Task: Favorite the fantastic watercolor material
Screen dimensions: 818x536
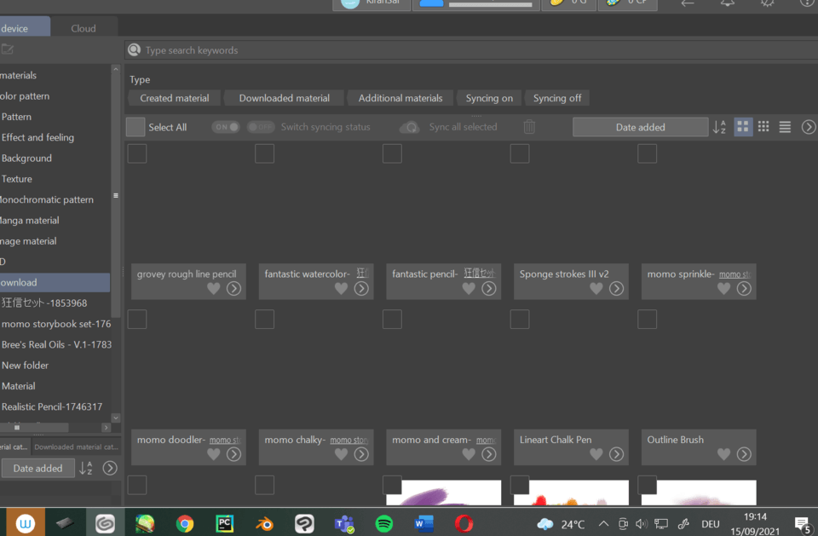Action: pos(341,289)
